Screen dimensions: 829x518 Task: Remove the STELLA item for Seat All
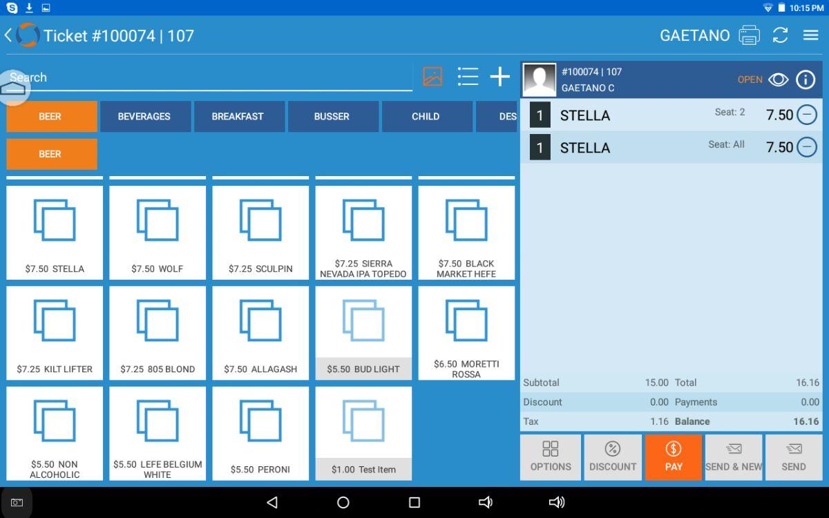[807, 146]
